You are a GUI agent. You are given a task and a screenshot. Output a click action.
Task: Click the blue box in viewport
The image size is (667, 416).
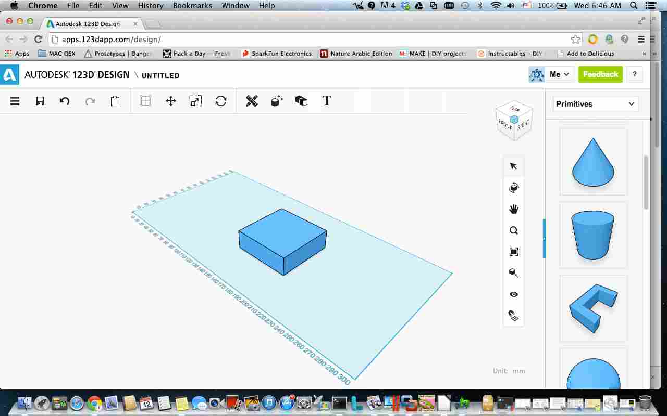click(x=283, y=241)
